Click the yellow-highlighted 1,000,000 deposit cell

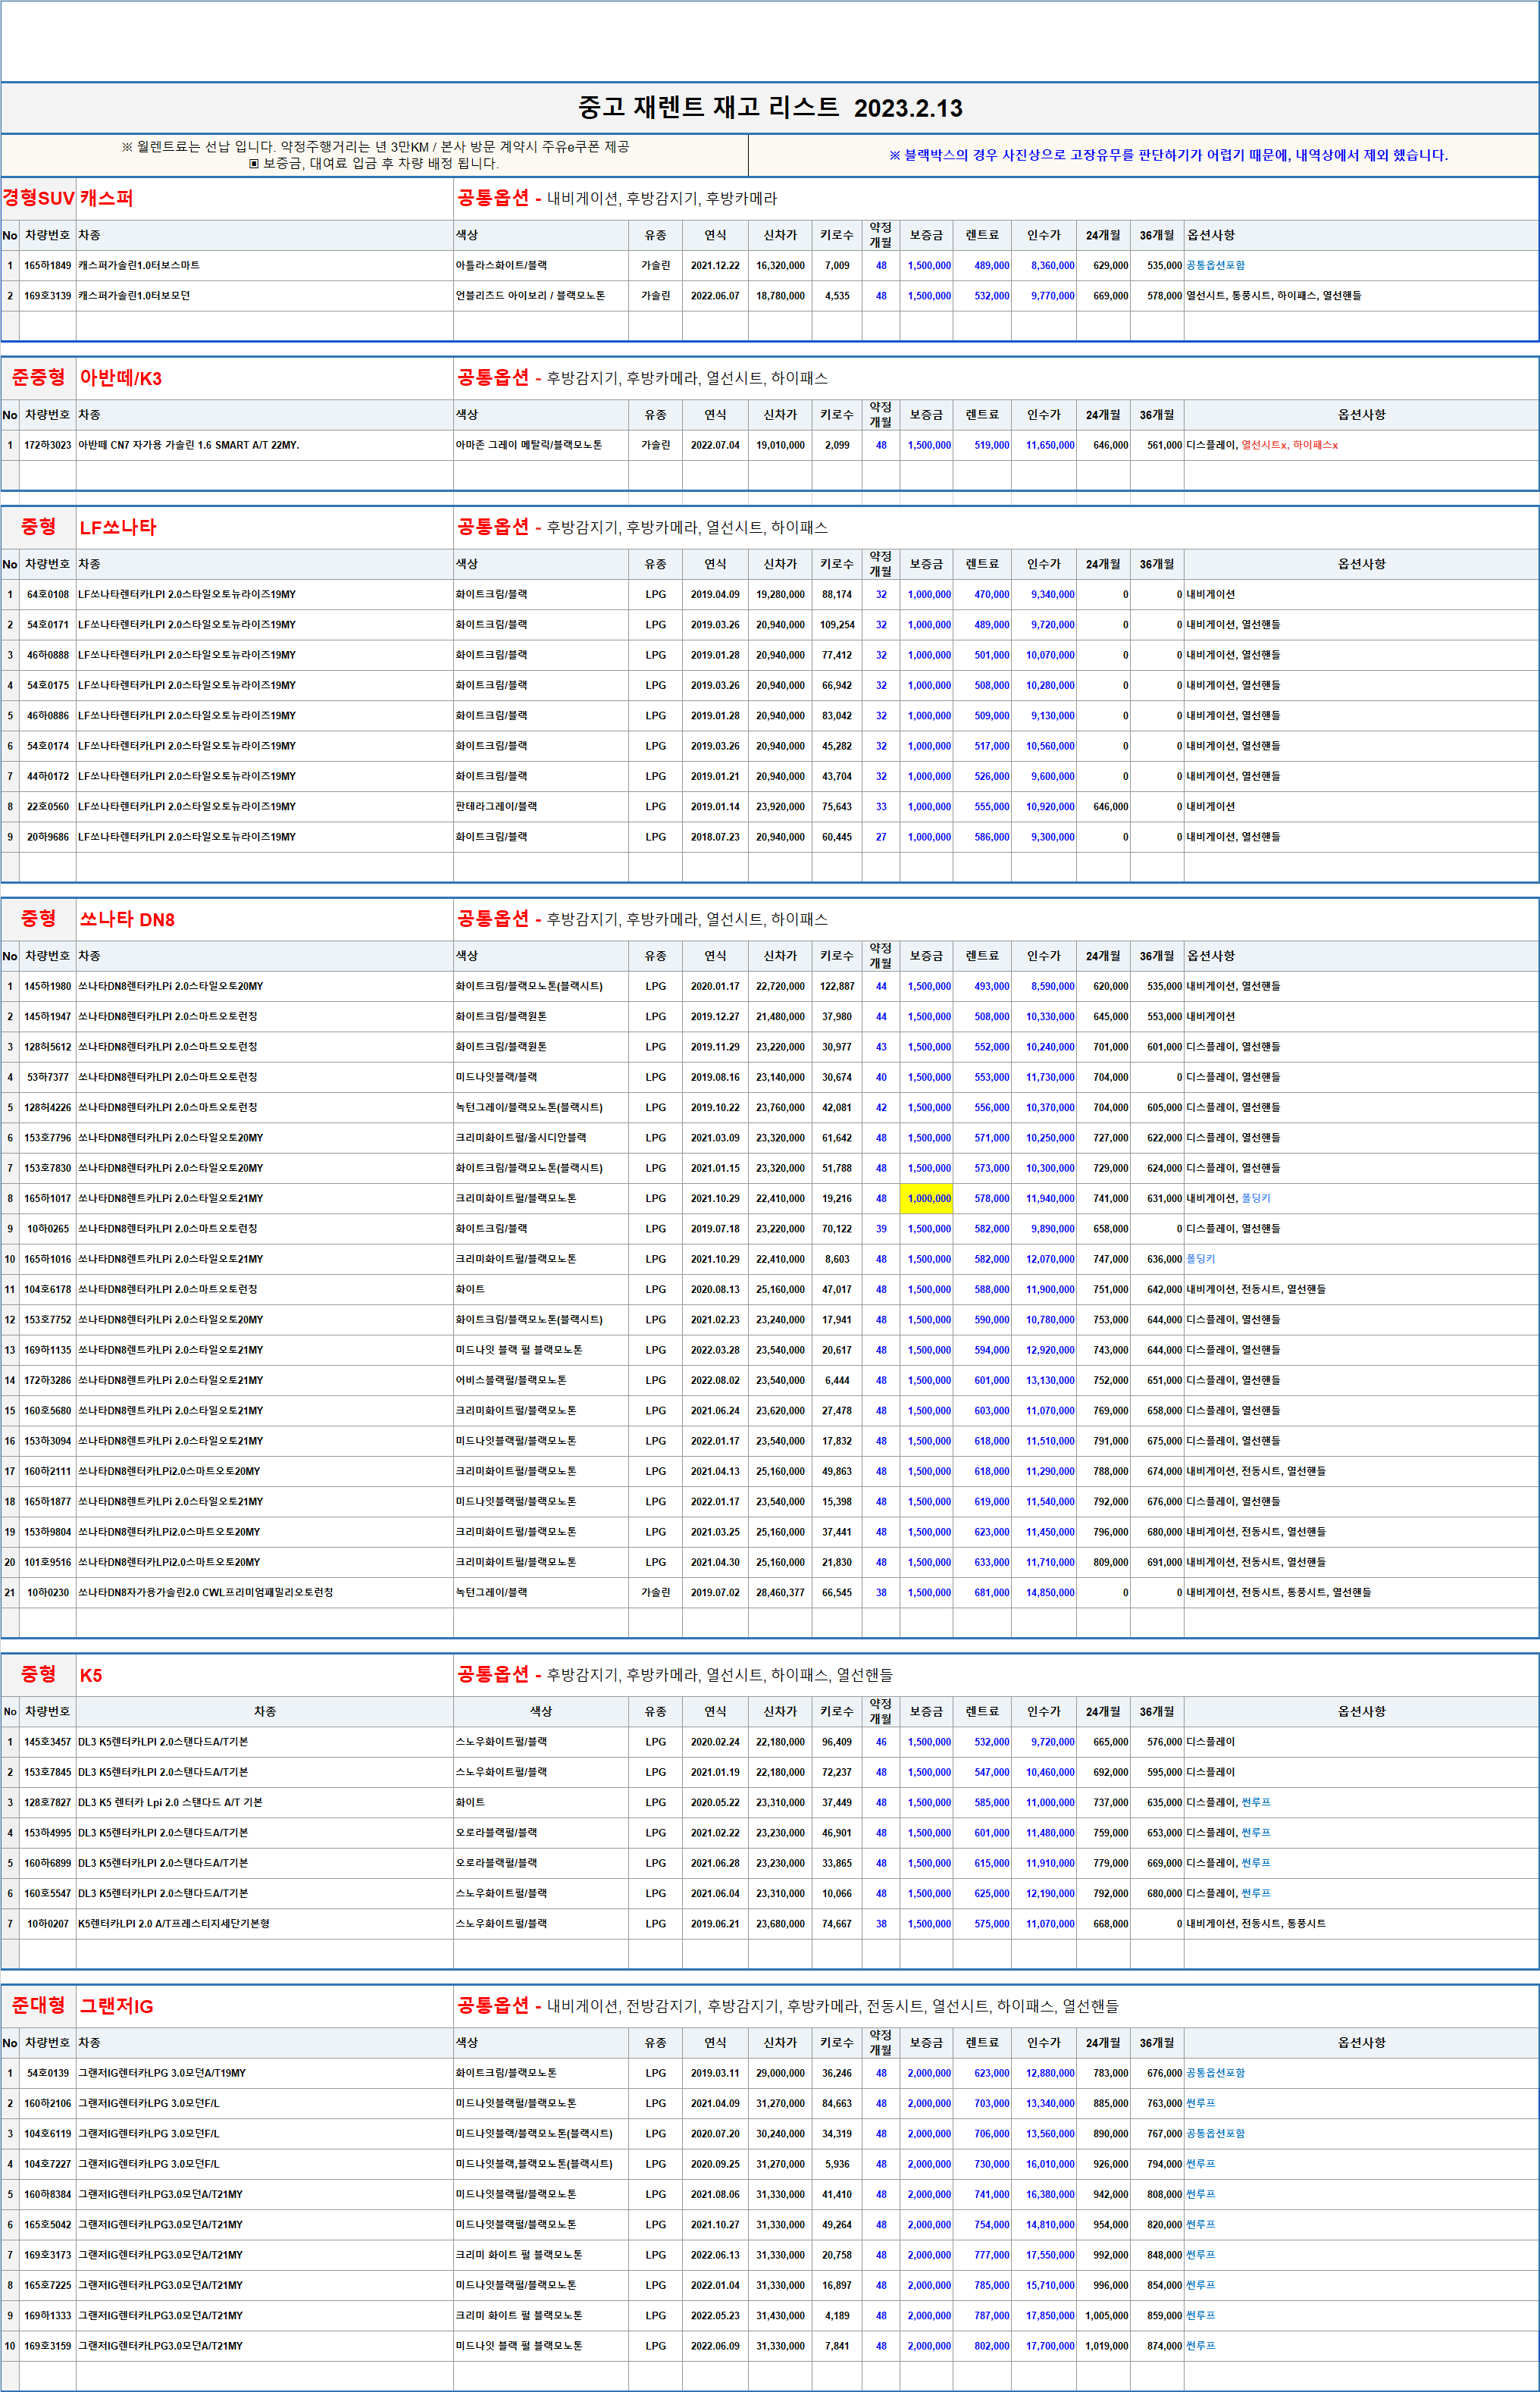(926, 1198)
